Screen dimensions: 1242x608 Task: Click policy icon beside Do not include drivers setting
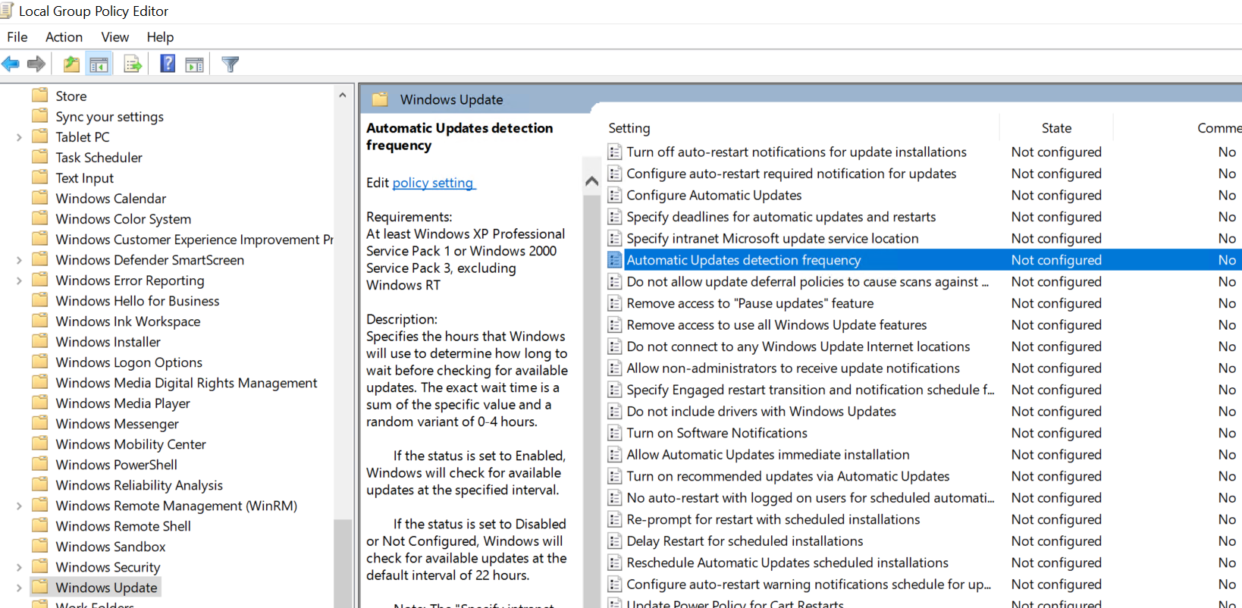coord(615,412)
